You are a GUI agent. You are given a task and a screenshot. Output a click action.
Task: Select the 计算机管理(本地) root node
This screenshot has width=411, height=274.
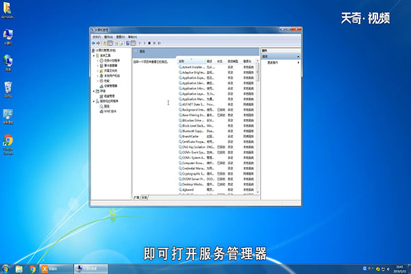(104, 50)
